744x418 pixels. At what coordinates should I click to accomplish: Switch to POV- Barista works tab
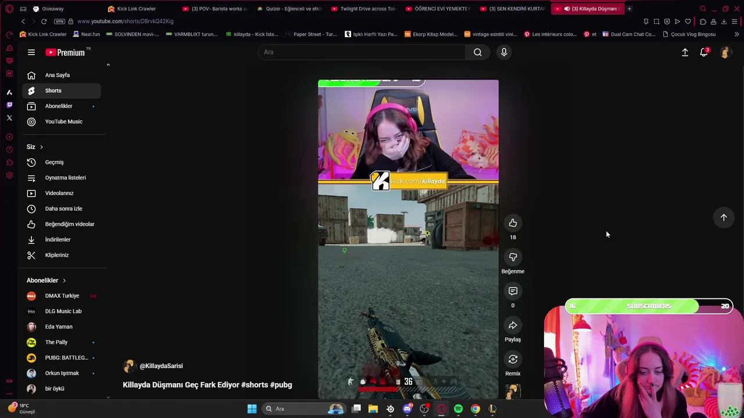pyautogui.click(x=215, y=9)
